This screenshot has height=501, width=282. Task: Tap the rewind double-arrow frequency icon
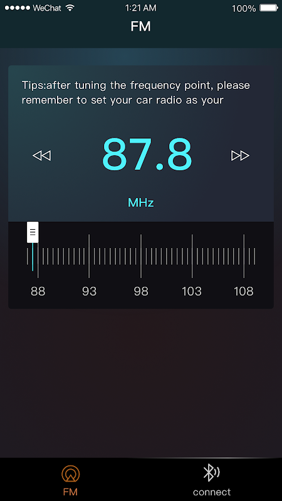click(x=41, y=156)
